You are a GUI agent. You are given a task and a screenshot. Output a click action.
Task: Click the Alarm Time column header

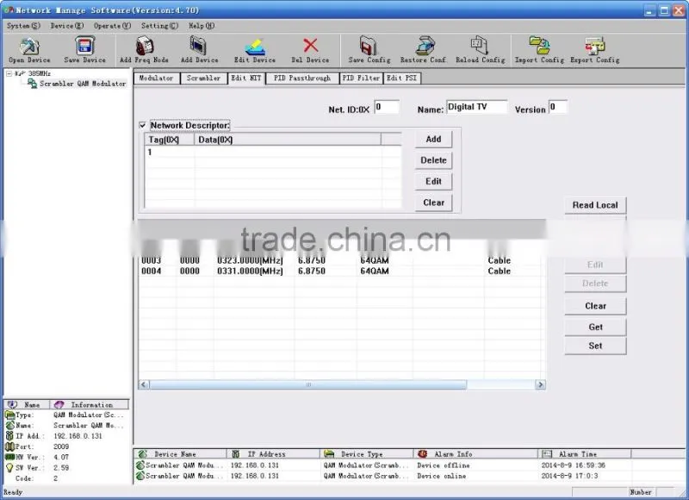584,453
